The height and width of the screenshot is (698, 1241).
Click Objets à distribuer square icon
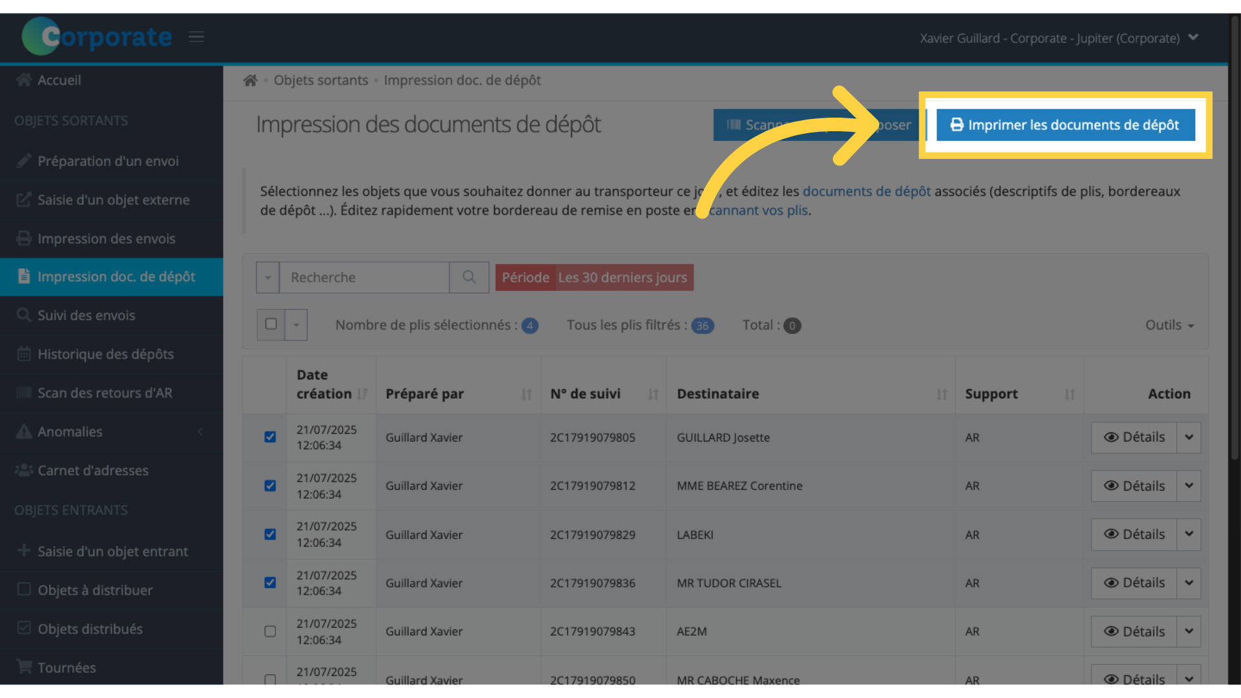click(x=24, y=589)
